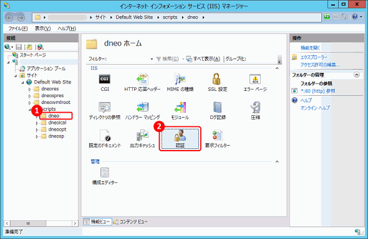Viewport: 368px width, 239px height.
Task: Open エラー ページ feature
Action: click(x=255, y=82)
